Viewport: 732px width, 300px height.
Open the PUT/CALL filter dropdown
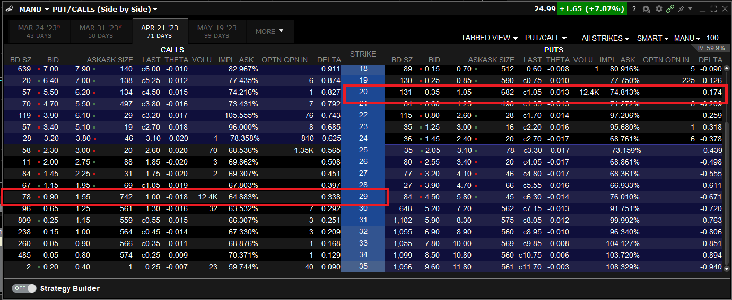pos(546,38)
